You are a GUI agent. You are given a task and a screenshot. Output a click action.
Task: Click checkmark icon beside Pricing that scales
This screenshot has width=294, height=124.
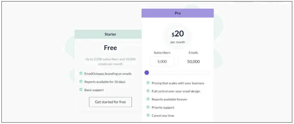(x=148, y=83)
